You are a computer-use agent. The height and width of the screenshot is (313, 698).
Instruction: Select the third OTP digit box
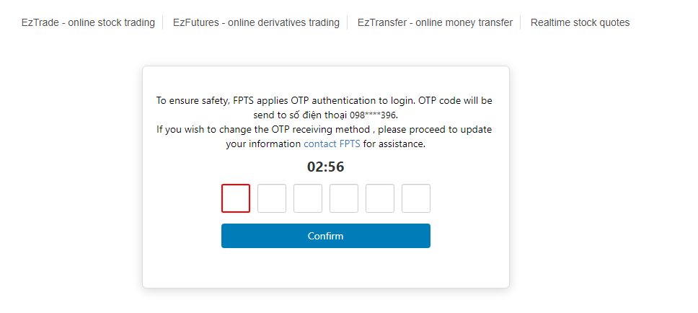[308, 198]
